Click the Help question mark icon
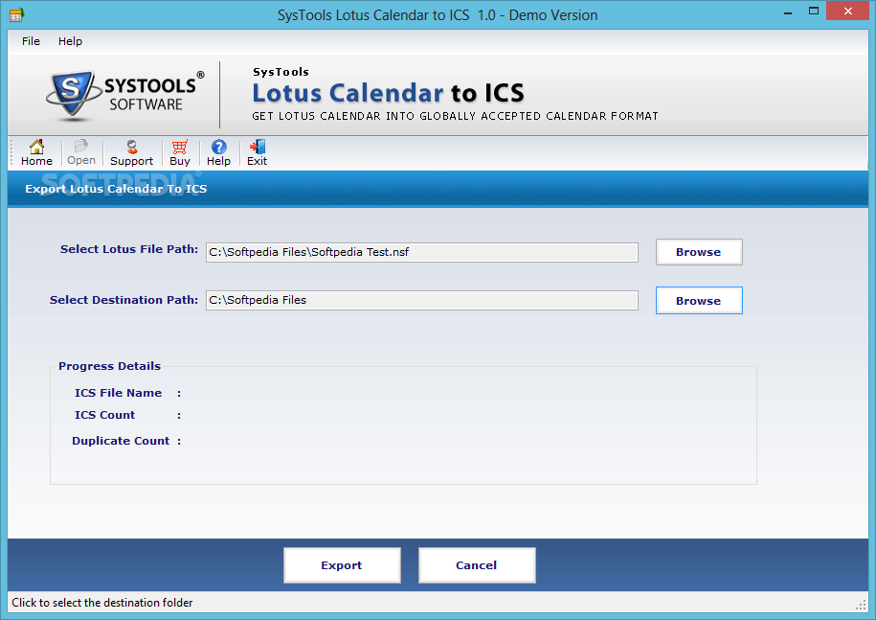This screenshot has height=620, width=876. click(218, 152)
